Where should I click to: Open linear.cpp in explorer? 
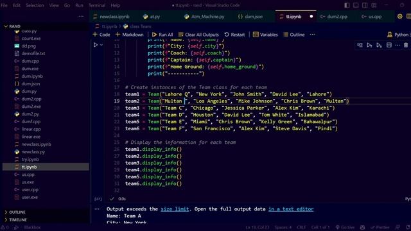(x=31, y=129)
